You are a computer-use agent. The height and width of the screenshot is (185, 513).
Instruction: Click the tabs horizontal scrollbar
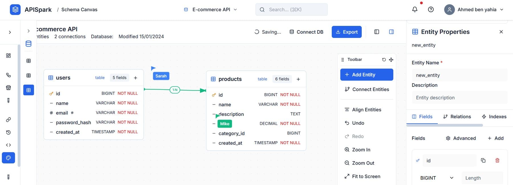(x=445, y=125)
